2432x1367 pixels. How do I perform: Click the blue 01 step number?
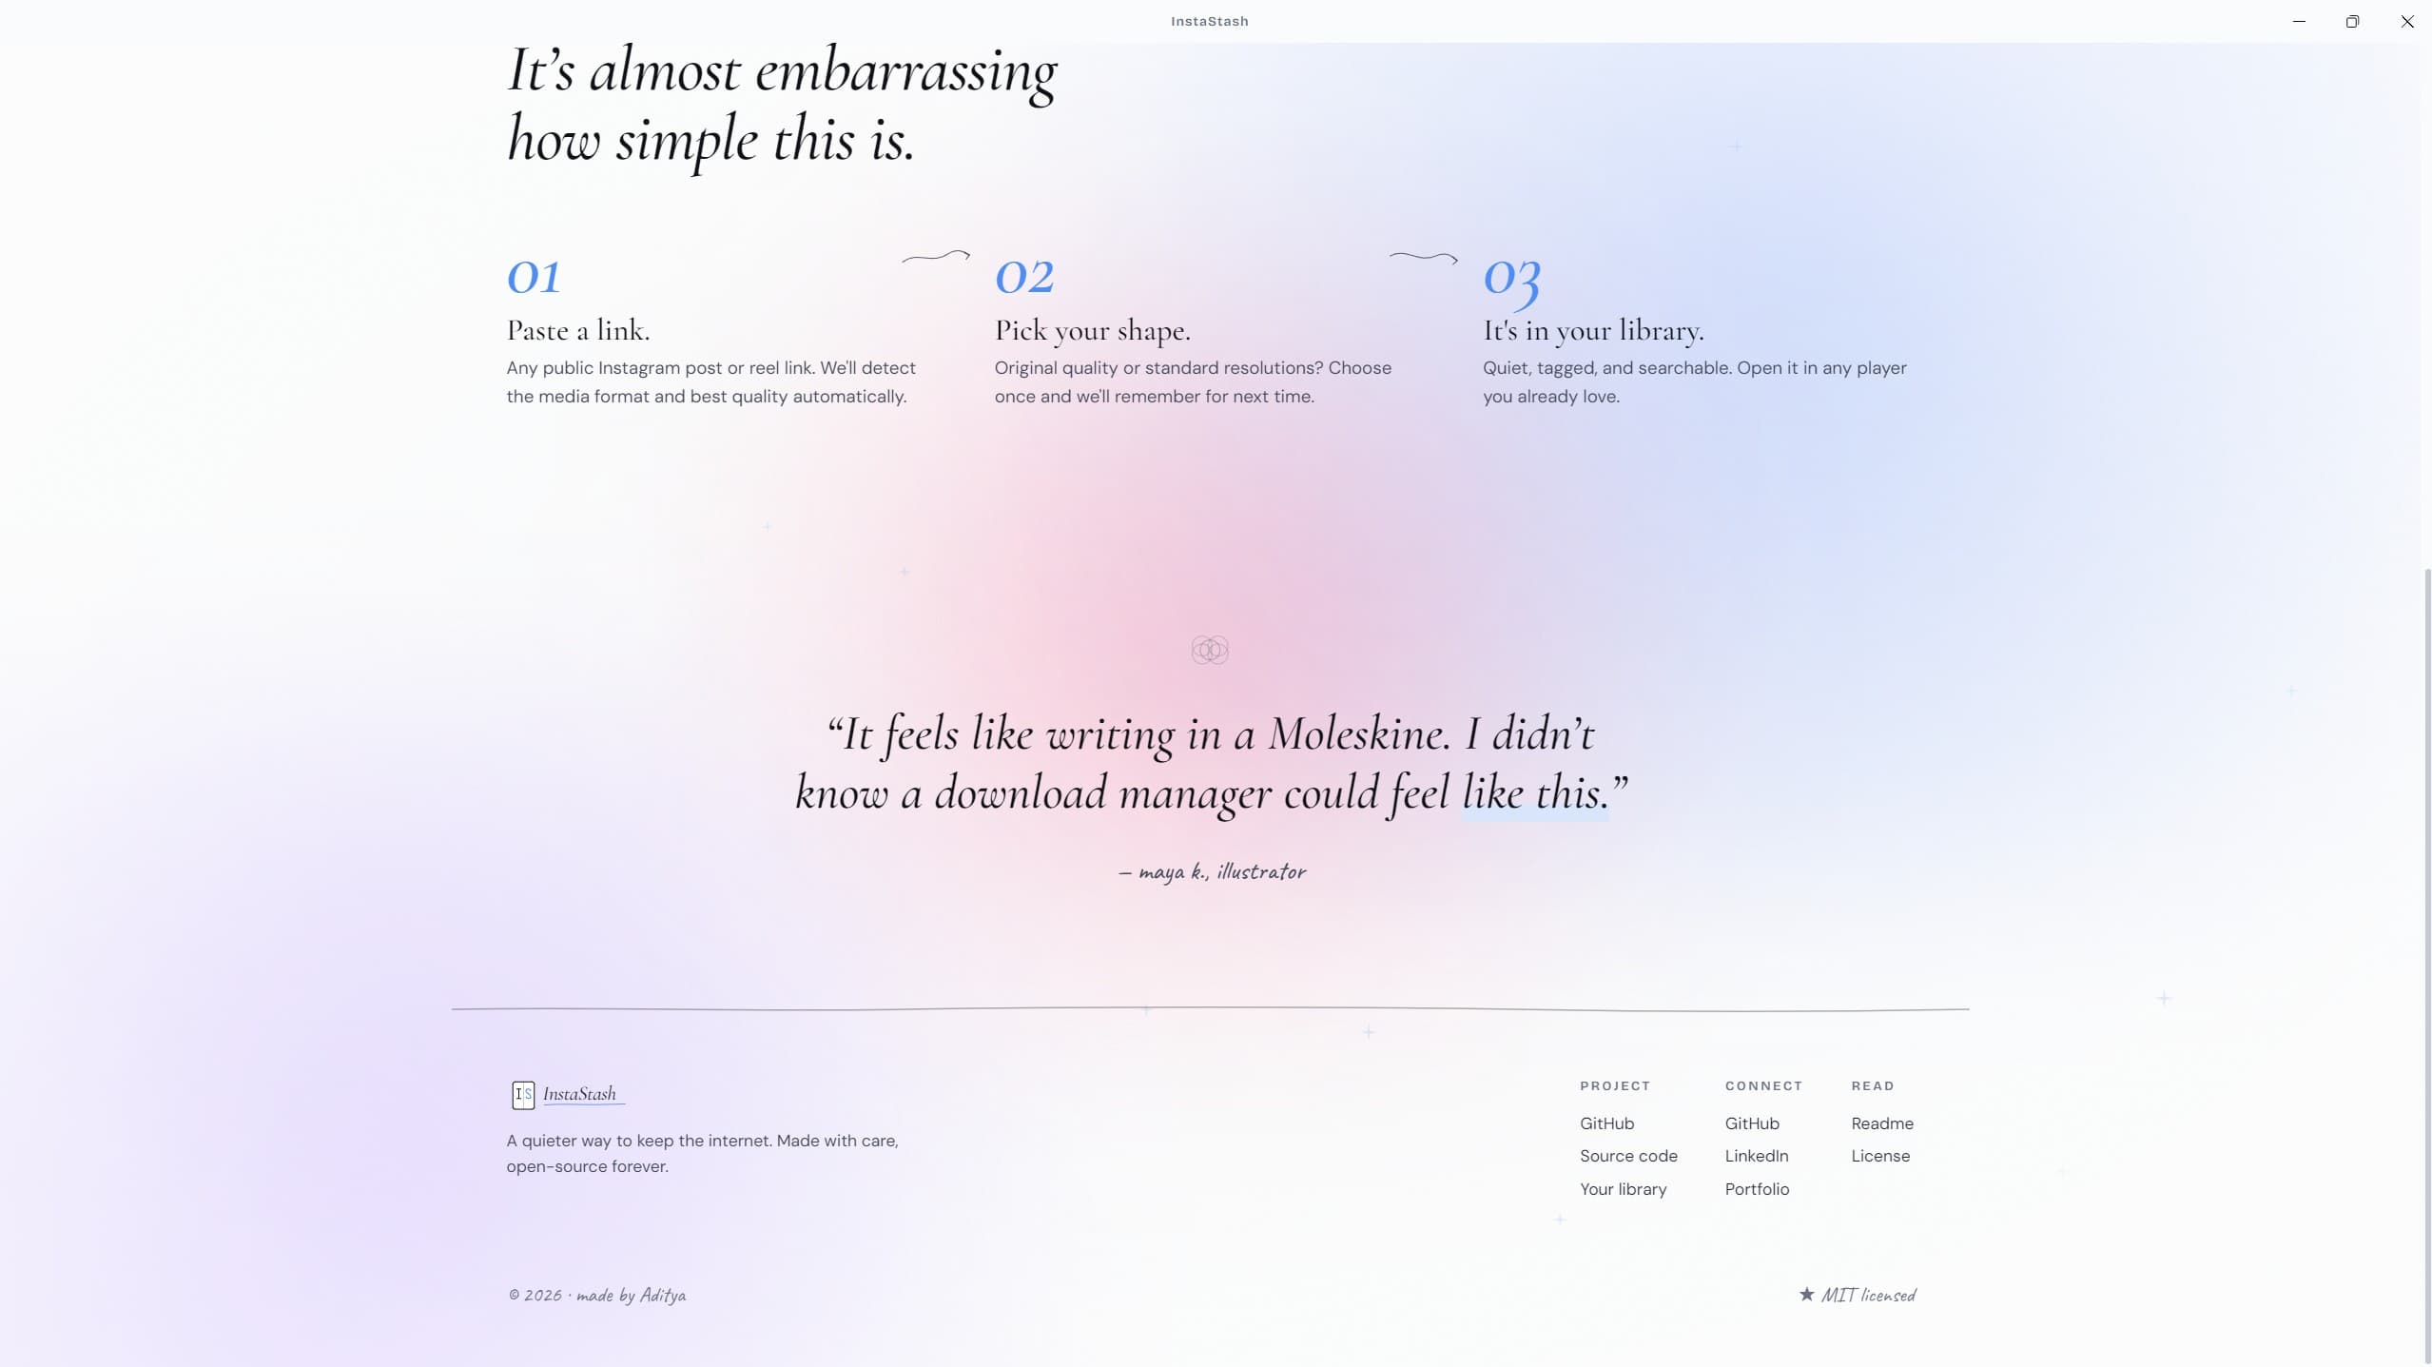534,277
